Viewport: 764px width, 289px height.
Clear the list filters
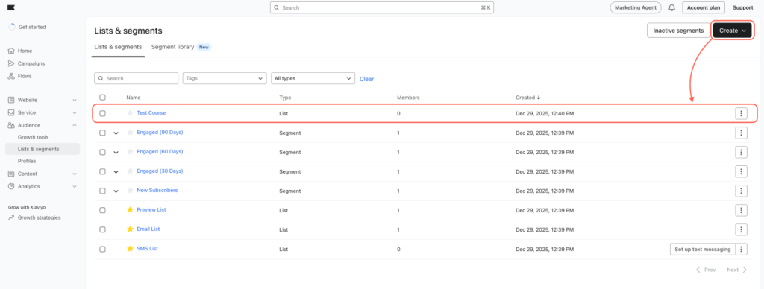tap(366, 79)
